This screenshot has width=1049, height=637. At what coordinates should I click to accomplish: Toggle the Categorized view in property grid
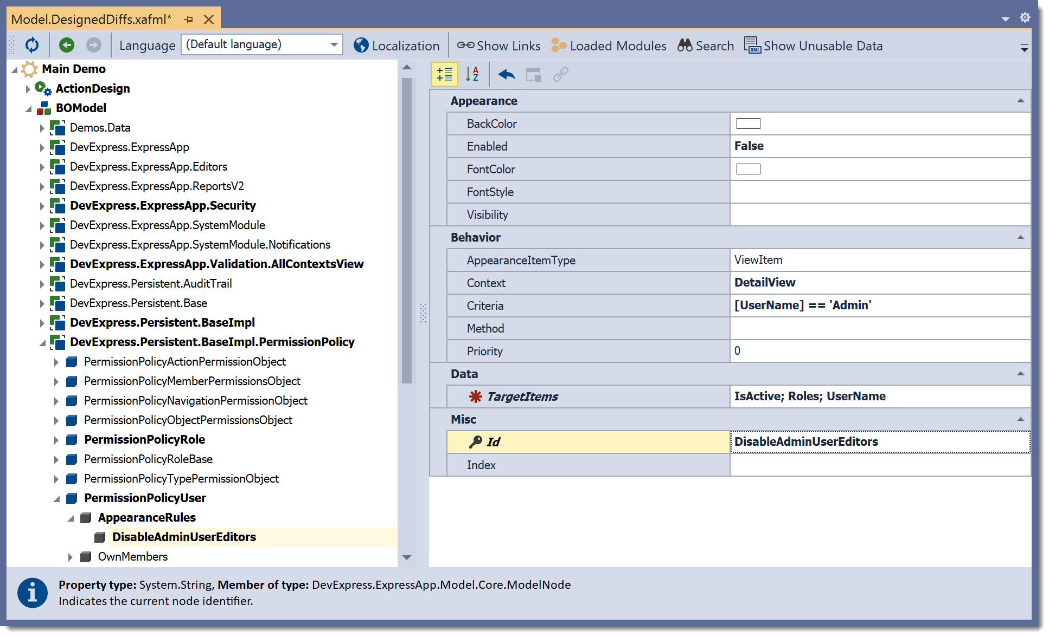pyautogui.click(x=445, y=74)
